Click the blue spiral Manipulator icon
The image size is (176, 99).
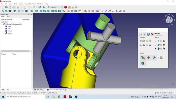[98, 11]
